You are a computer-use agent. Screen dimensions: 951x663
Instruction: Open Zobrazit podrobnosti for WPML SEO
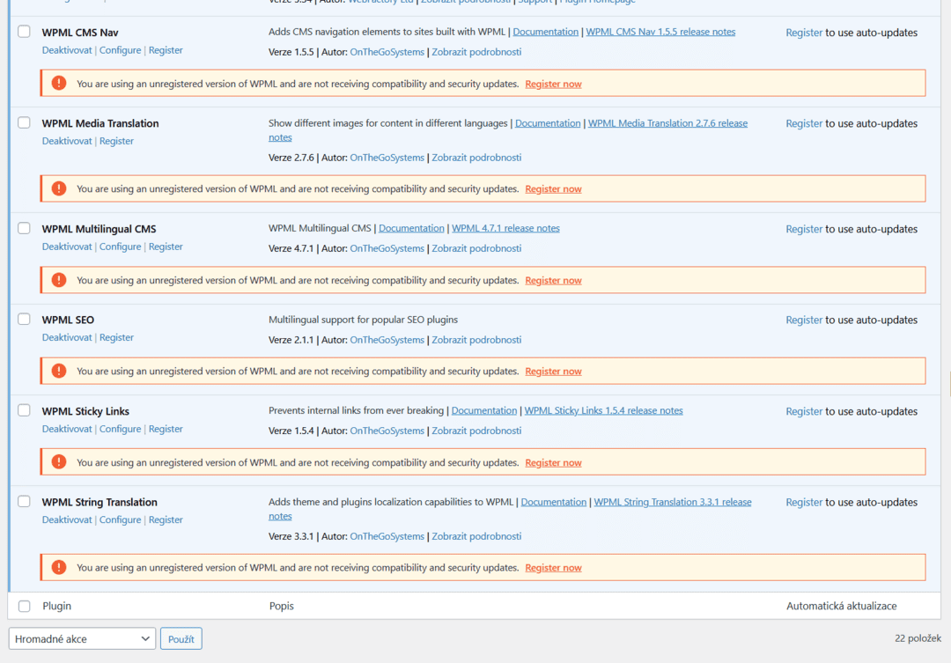coord(476,340)
